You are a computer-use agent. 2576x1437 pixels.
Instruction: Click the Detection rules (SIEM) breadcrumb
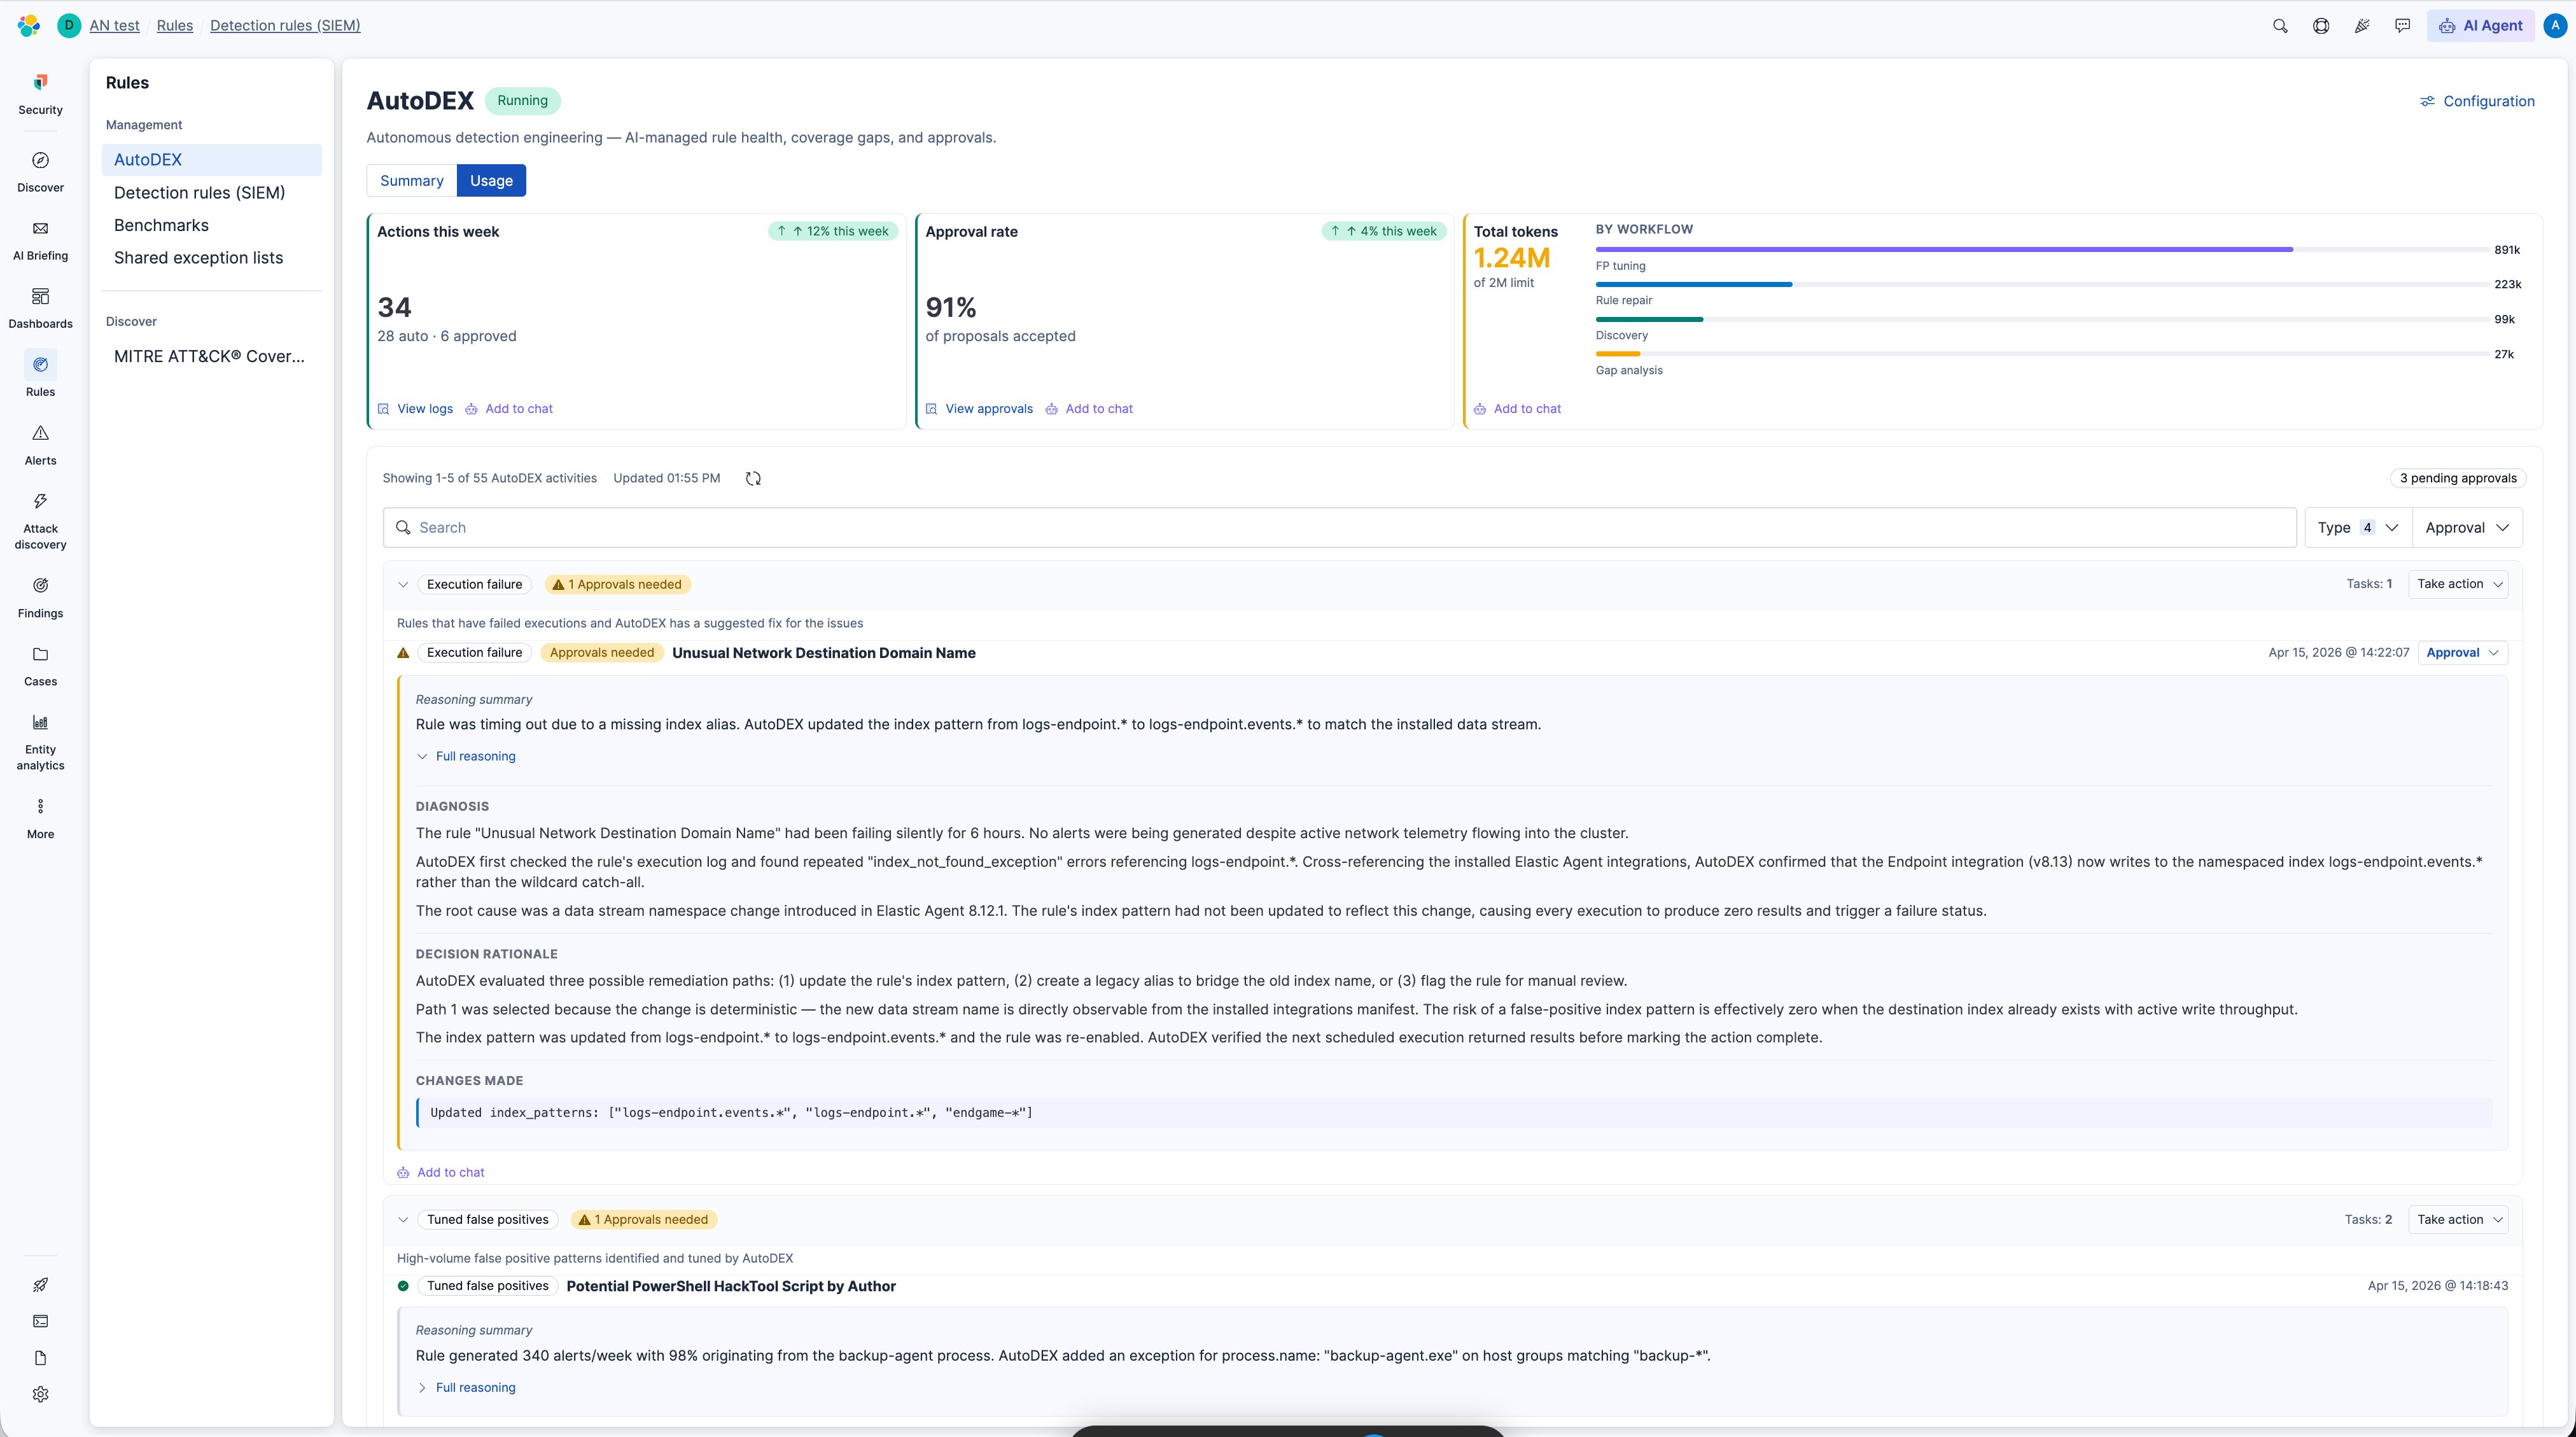pyautogui.click(x=285, y=26)
